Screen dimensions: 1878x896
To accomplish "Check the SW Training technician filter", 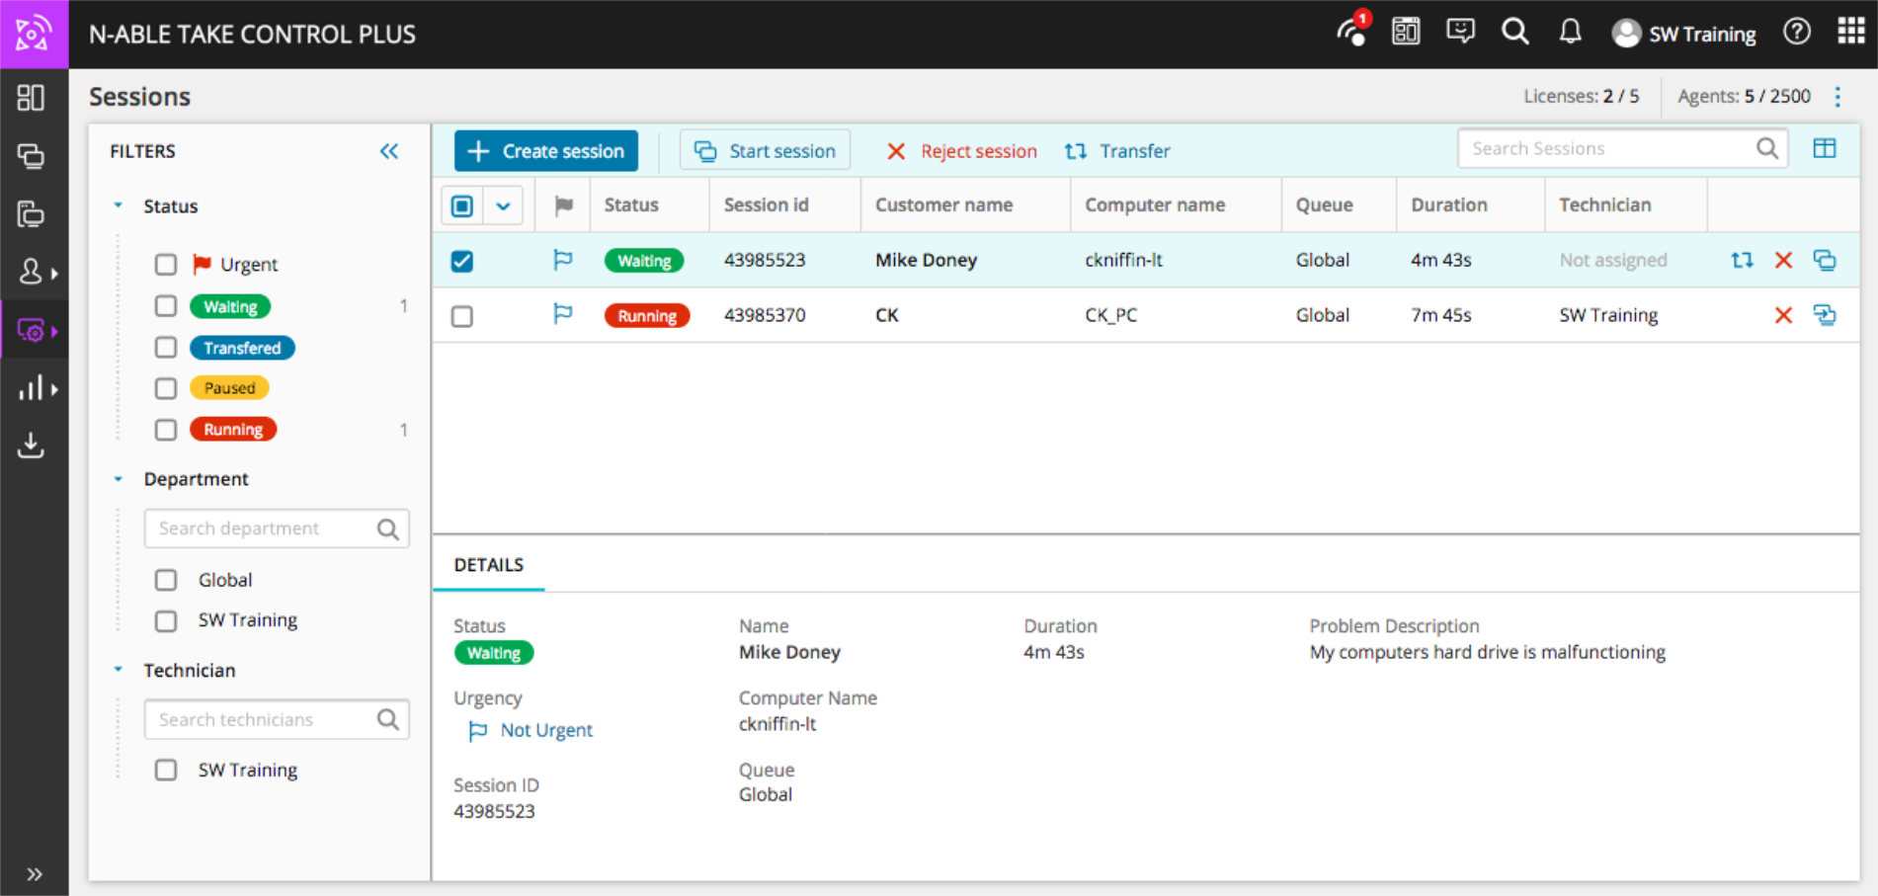I will click(166, 771).
